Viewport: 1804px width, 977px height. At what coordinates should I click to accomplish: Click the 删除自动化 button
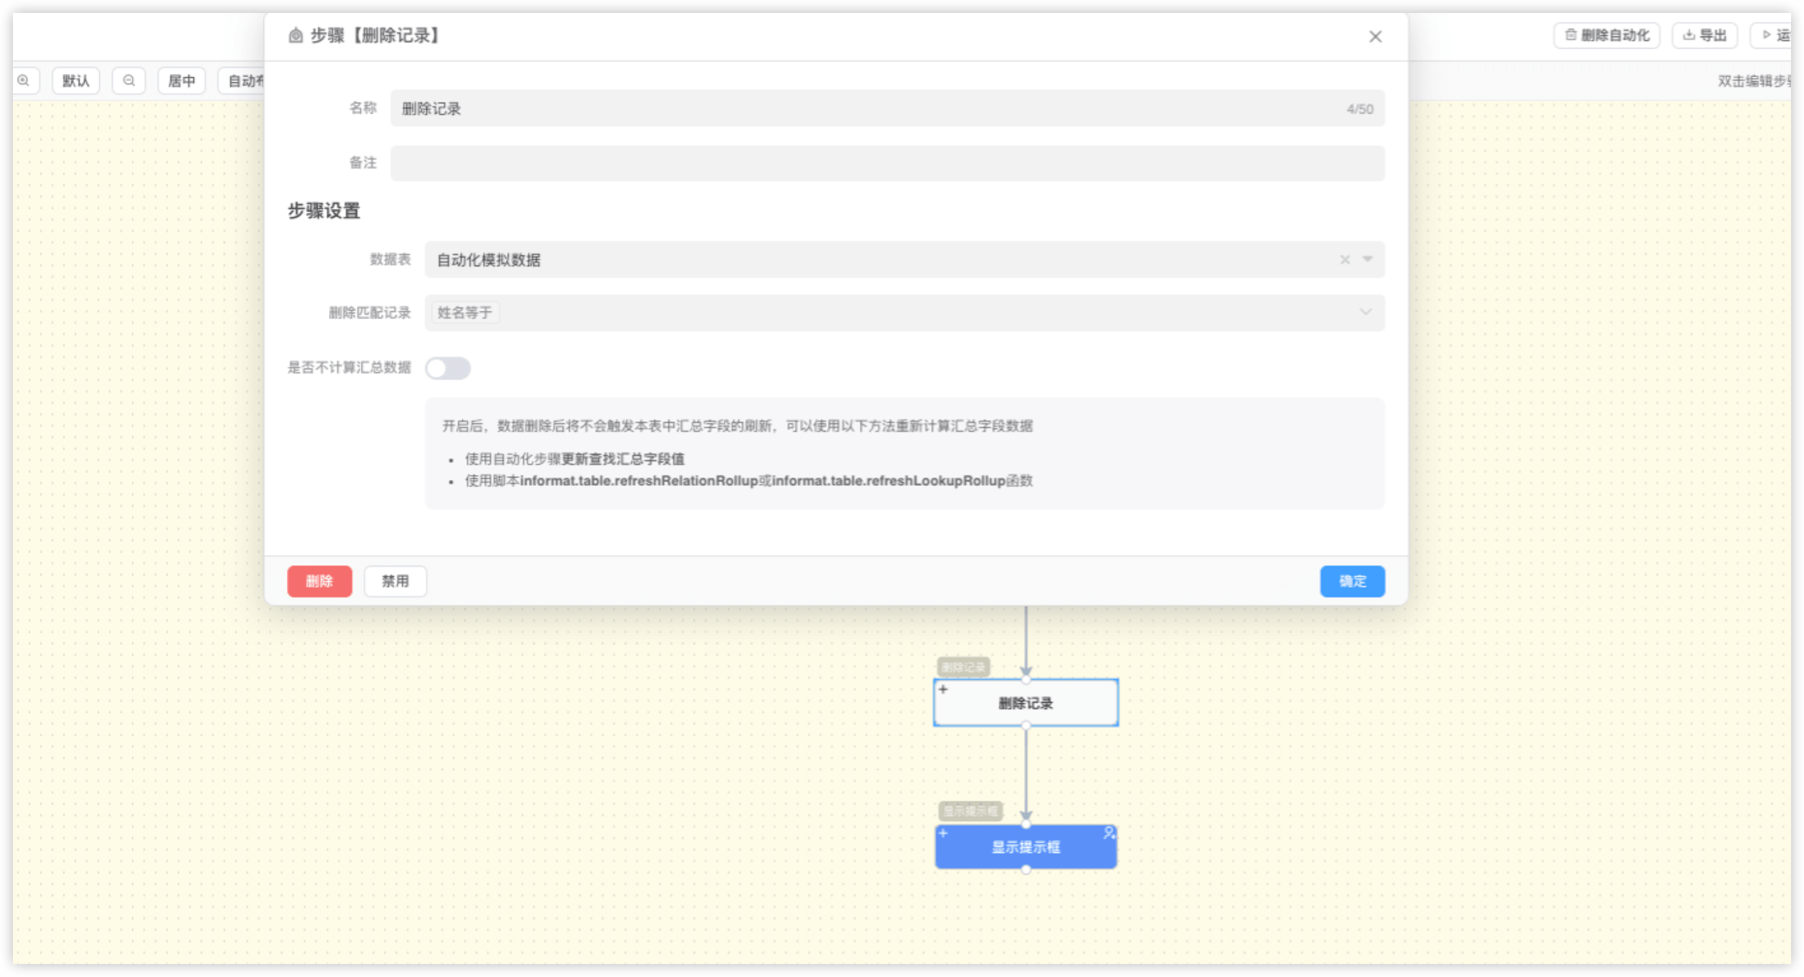point(1607,35)
